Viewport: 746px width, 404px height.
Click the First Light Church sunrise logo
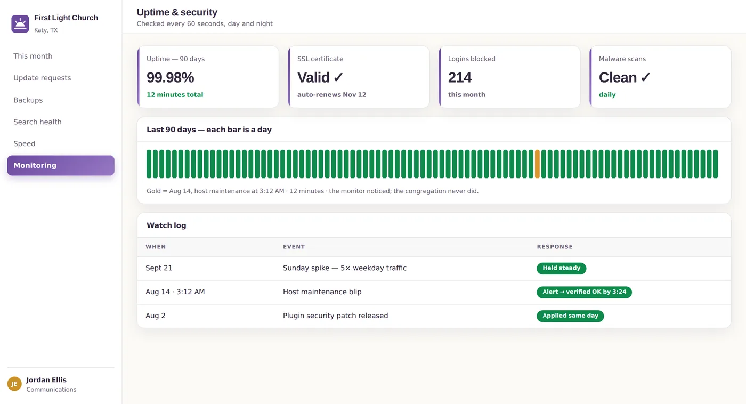(x=20, y=23)
